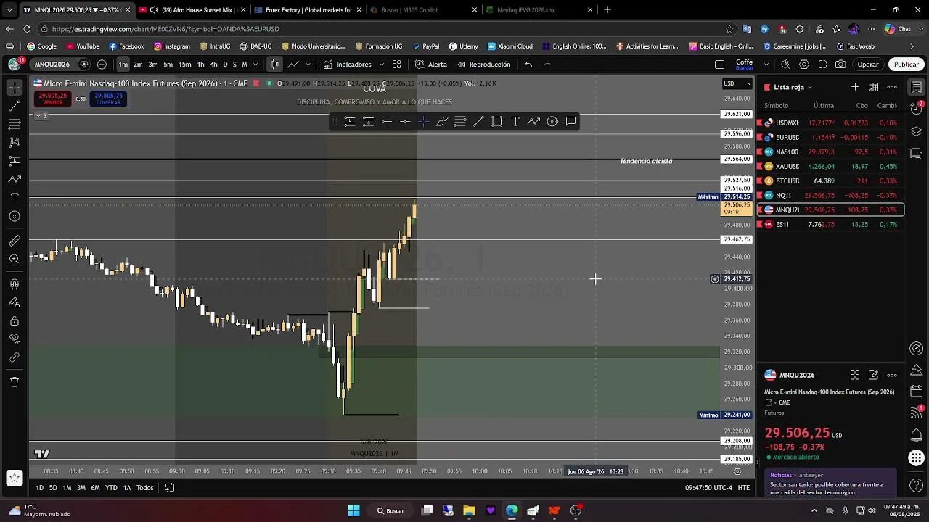Enter fullscreen mode
Image resolution: width=929 pixels, height=522 pixels.
click(822, 65)
